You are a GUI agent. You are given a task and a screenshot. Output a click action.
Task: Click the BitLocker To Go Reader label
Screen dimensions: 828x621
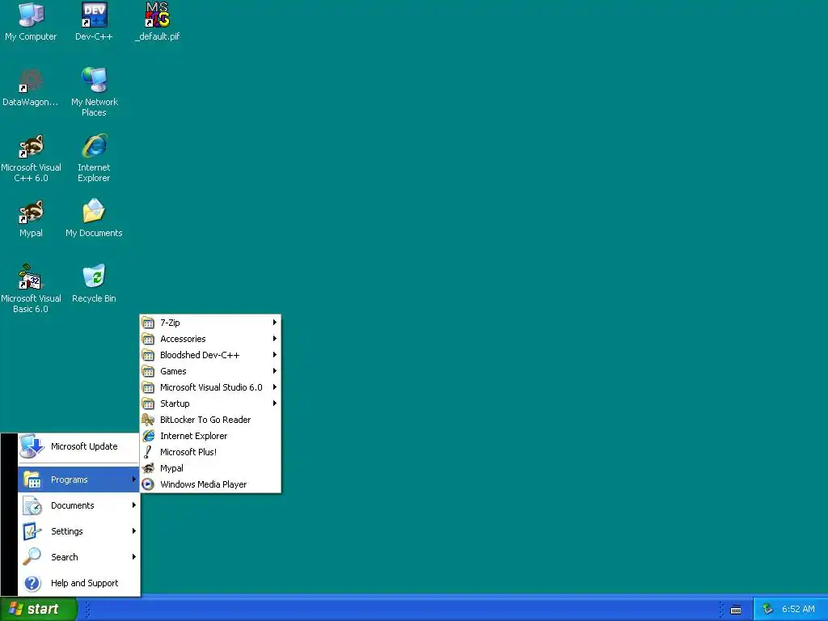205,420
